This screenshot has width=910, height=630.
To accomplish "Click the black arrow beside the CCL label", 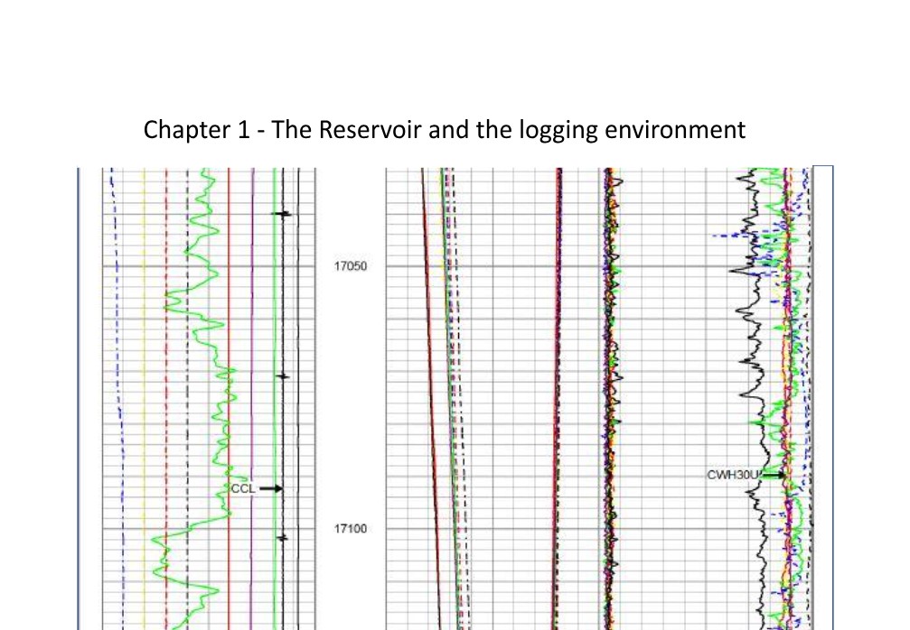I will (271, 488).
